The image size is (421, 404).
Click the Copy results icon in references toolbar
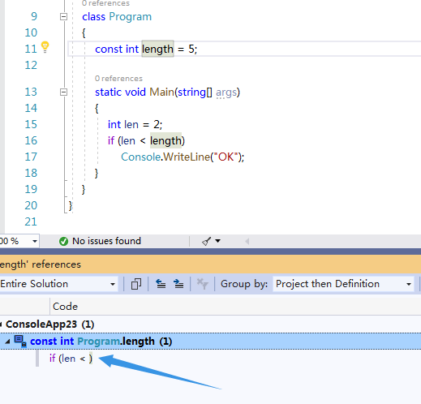[x=136, y=284]
